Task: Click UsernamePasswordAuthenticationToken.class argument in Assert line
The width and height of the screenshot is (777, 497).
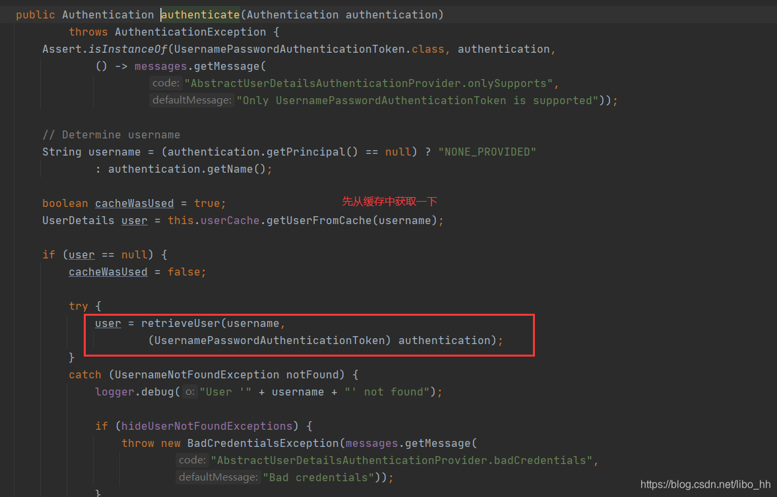Action: (x=309, y=49)
